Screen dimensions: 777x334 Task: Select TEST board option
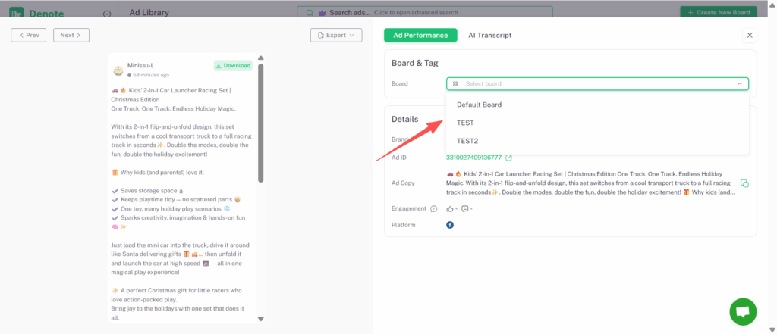(465, 123)
